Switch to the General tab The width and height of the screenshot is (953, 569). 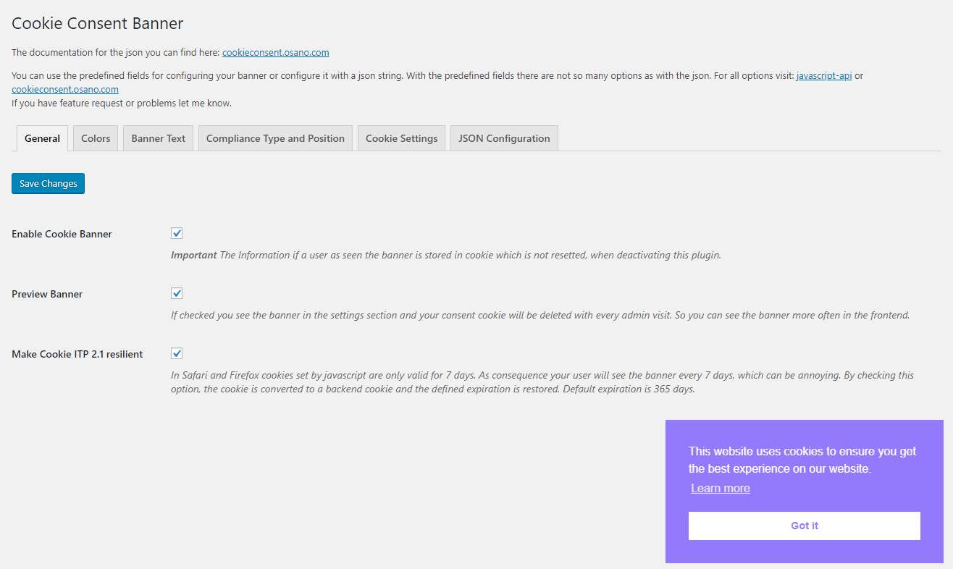click(42, 138)
